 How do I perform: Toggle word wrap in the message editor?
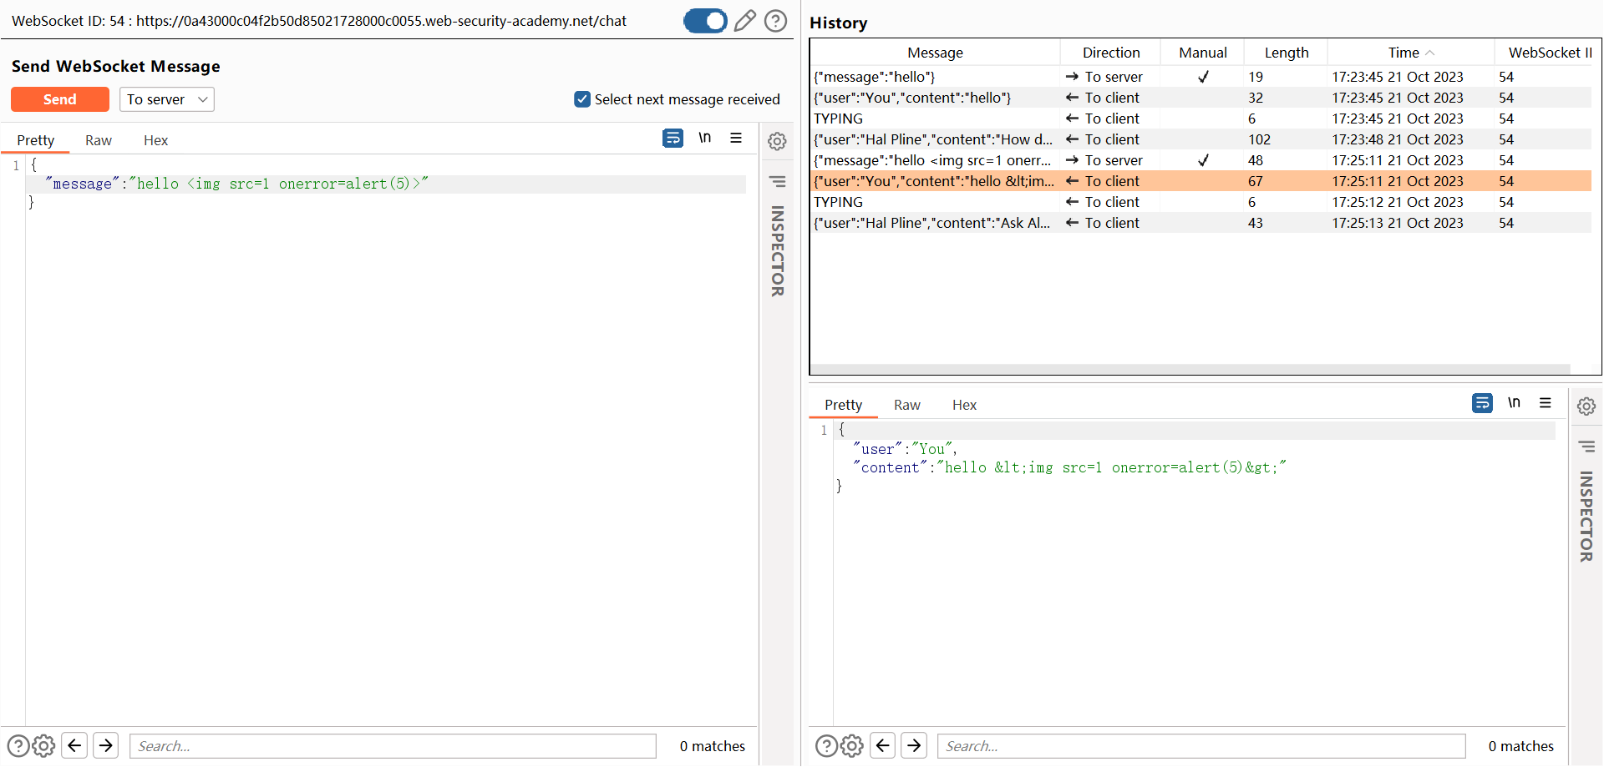tap(673, 139)
